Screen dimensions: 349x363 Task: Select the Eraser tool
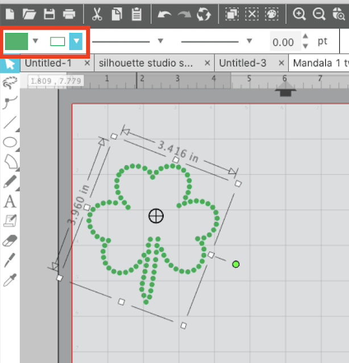click(x=10, y=240)
